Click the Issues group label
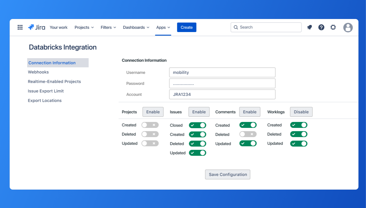The width and height of the screenshot is (366, 208). tap(176, 112)
